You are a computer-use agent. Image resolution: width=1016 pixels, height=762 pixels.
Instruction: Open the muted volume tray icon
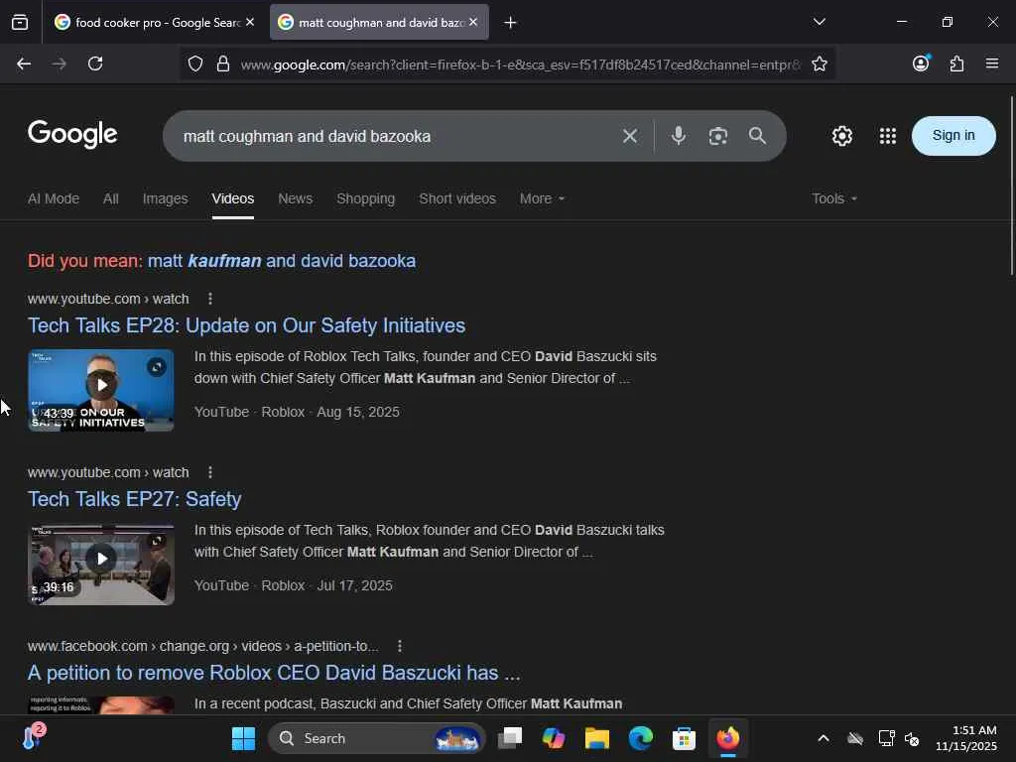click(x=912, y=738)
